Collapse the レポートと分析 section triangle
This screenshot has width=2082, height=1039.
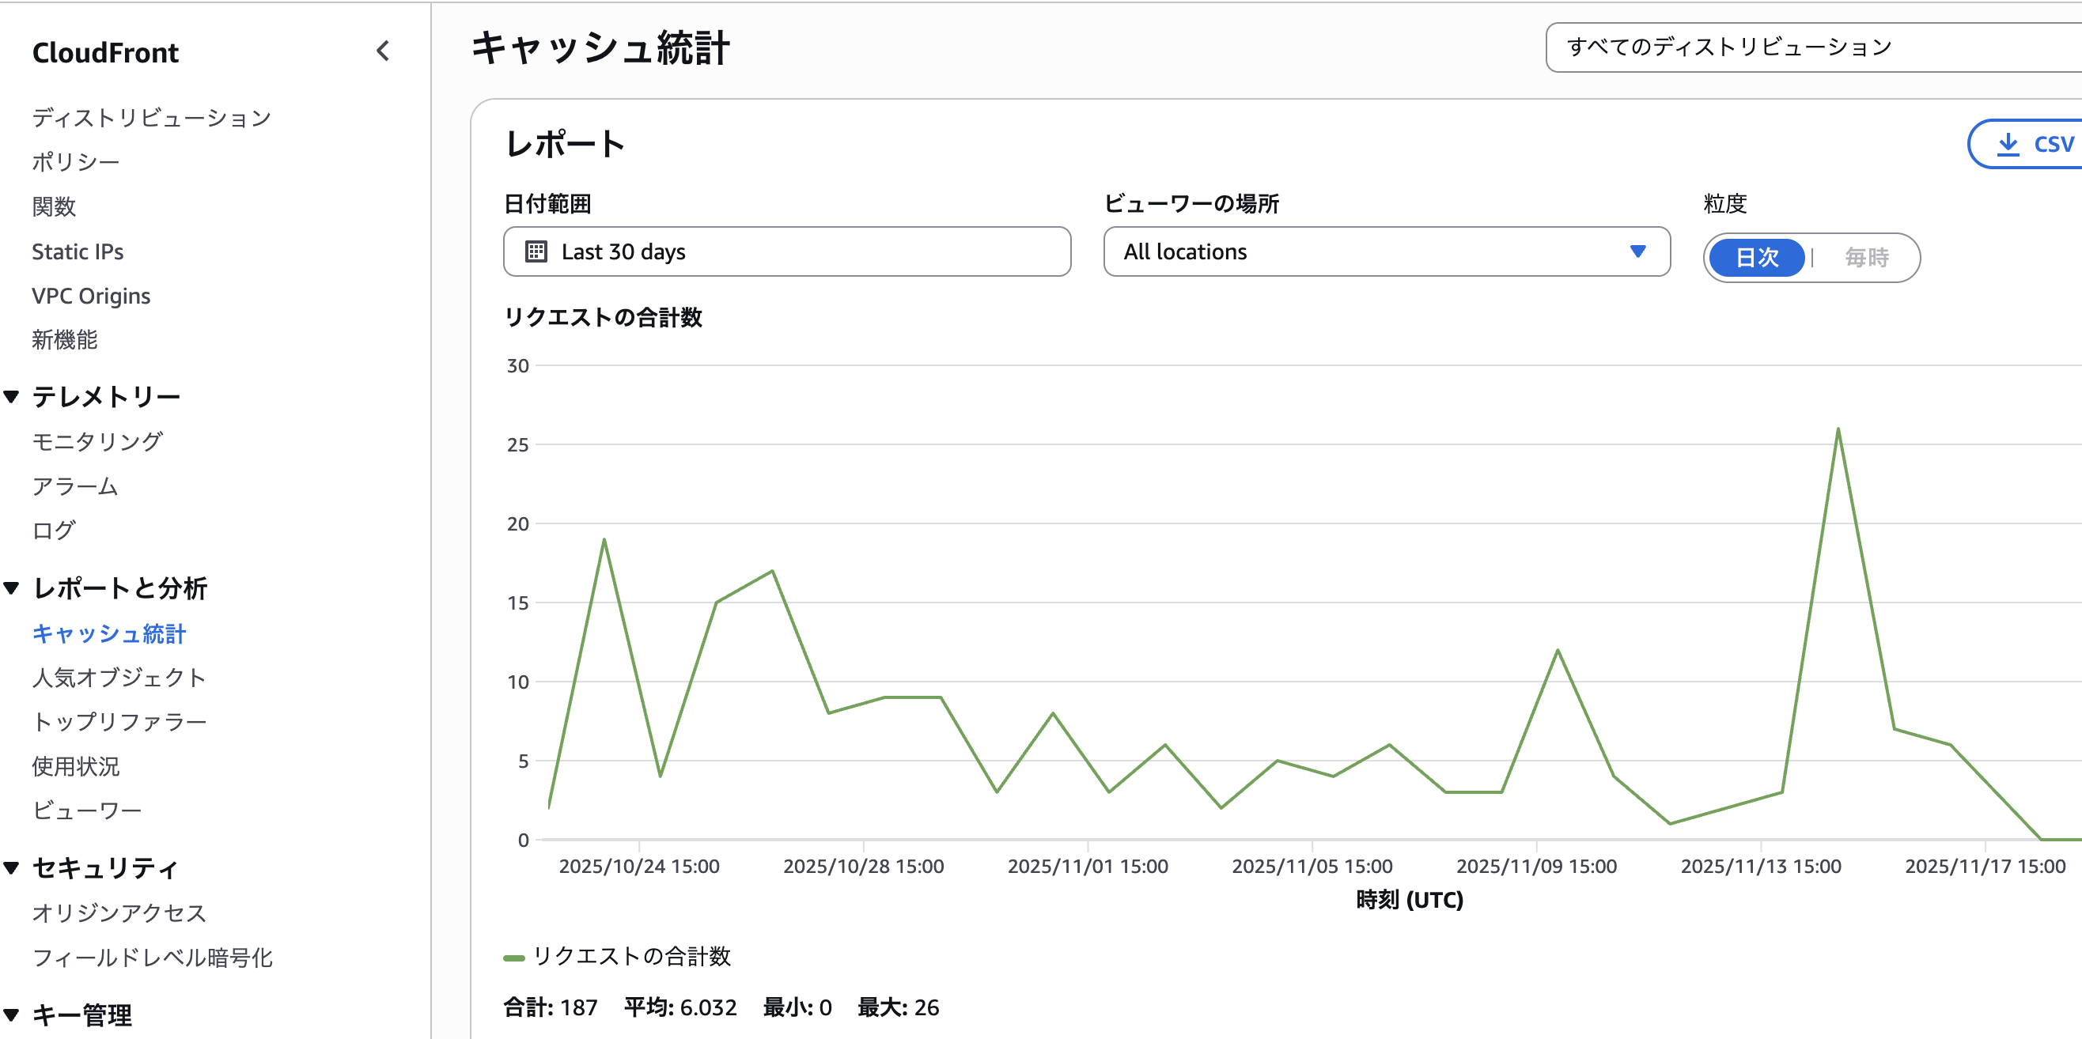click(x=12, y=588)
